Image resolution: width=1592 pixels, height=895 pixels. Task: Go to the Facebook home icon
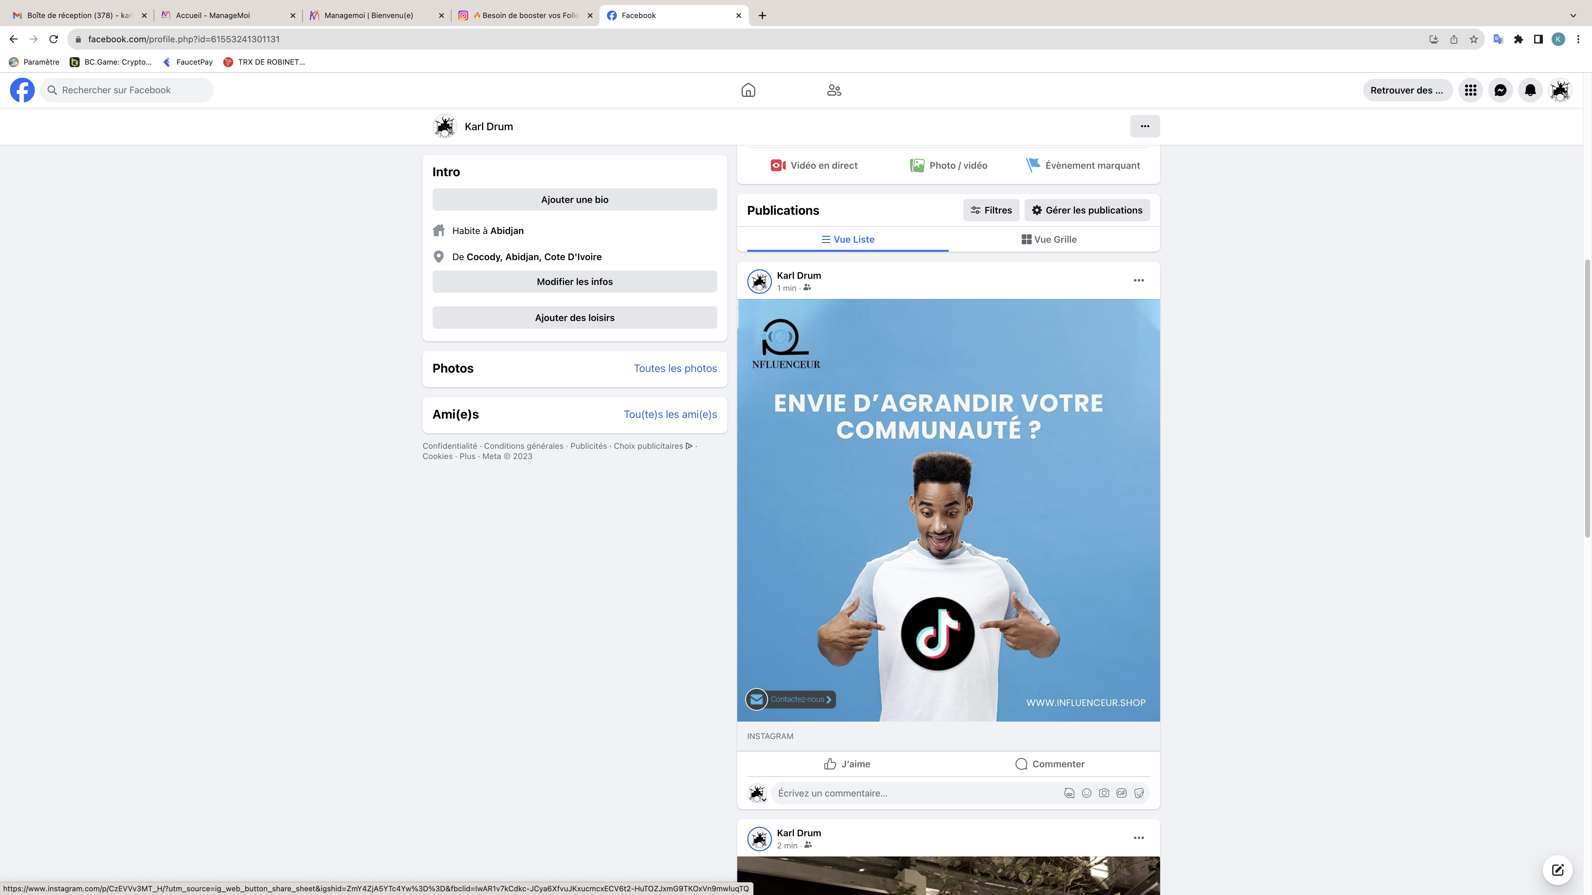(748, 90)
